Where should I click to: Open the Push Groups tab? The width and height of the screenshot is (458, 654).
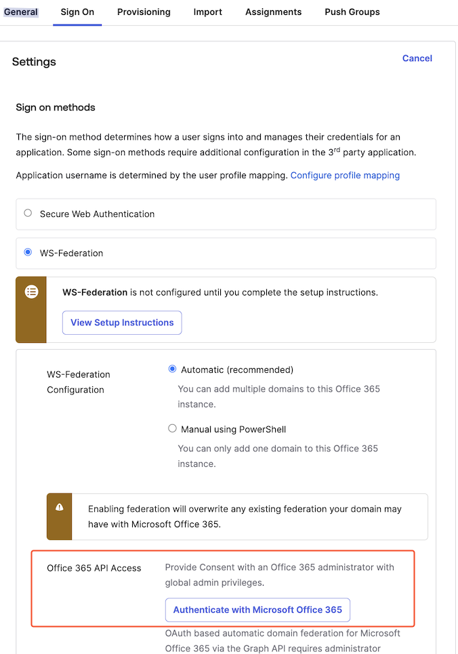click(352, 12)
